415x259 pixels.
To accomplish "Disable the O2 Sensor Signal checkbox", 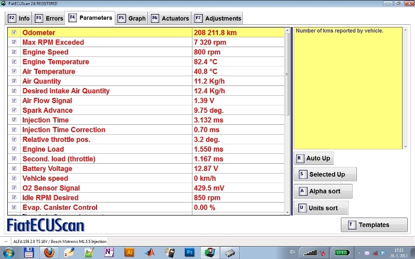I will pos(14,188).
